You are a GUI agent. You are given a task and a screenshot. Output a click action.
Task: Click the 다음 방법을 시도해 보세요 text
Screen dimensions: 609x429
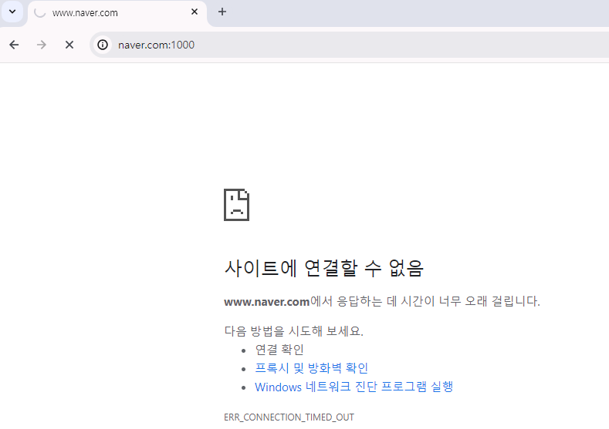293,331
